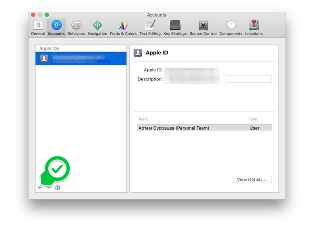Click the Team column header
Viewport: 314px width, 227px height.
pyautogui.click(x=143, y=119)
